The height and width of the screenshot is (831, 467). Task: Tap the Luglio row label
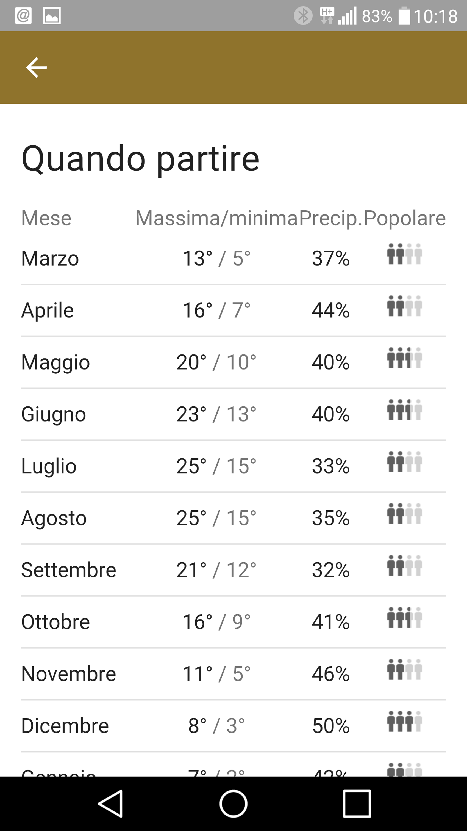pos(49,466)
